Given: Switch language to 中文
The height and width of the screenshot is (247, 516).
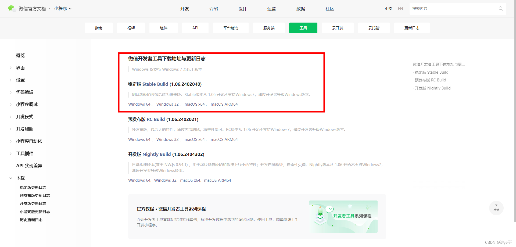Looking at the screenshot, I should tap(389, 9).
